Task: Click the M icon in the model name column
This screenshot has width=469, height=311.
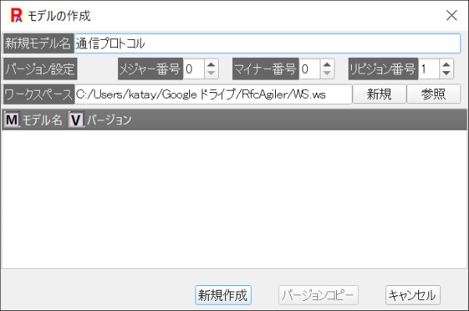Action: pos(12,120)
